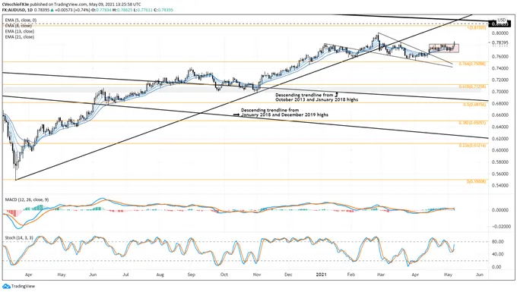The width and height of the screenshot is (517, 292).
Task: Select the EMA (21, close) legend
Action: point(20,37)
